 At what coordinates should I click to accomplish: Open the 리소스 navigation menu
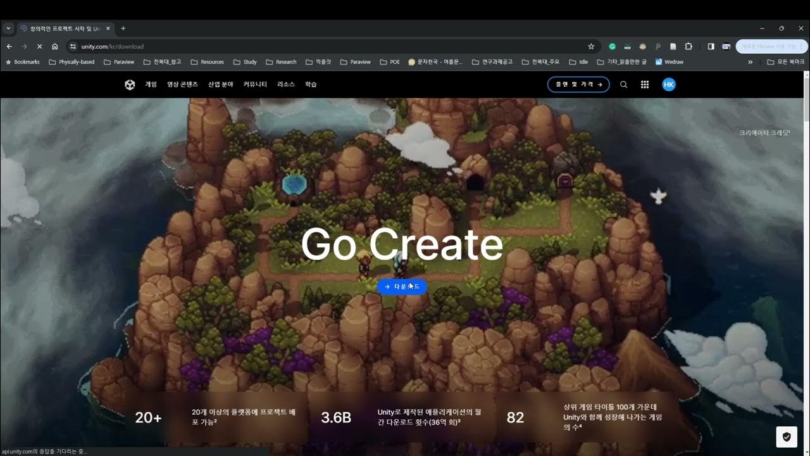point(286,85)
